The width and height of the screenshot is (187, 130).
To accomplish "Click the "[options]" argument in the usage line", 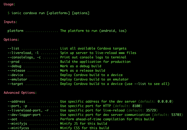I will click(81, 13).
